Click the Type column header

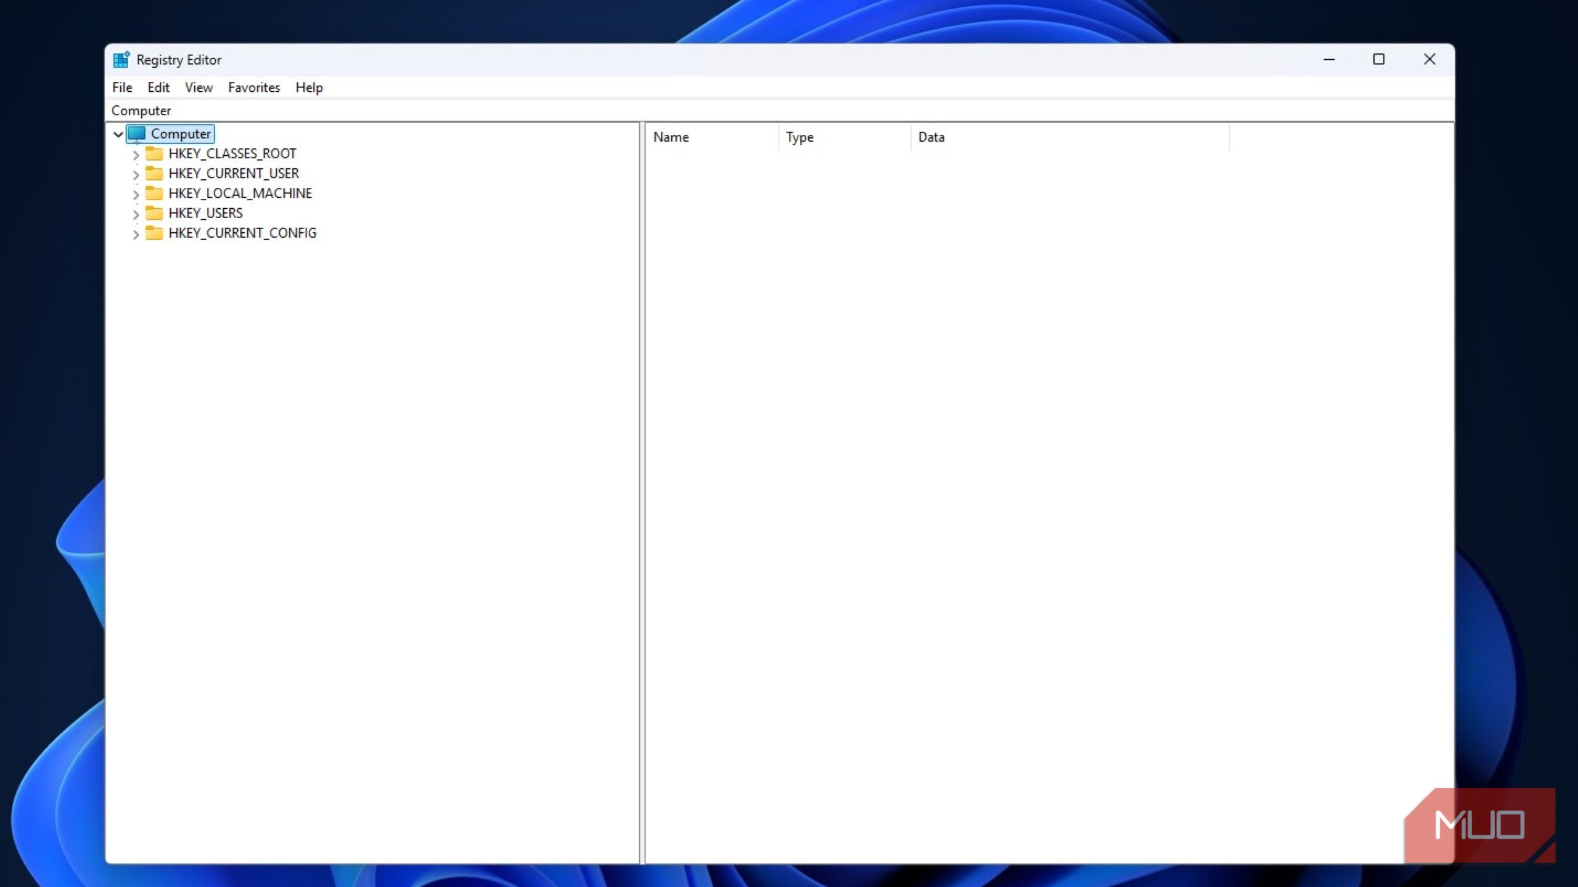pos(844,137)
